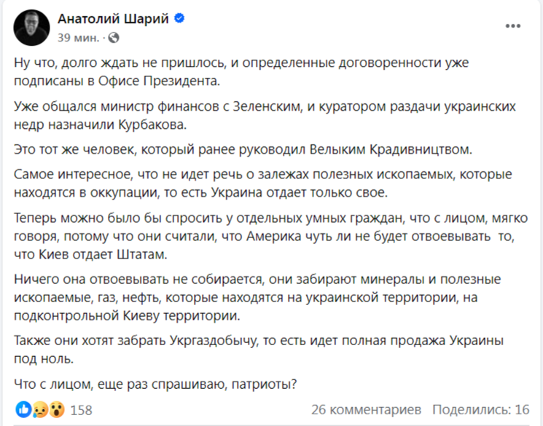Open the 26 комментариев link
The width and height of the screenshot is (543, 426).
[366, 409]
